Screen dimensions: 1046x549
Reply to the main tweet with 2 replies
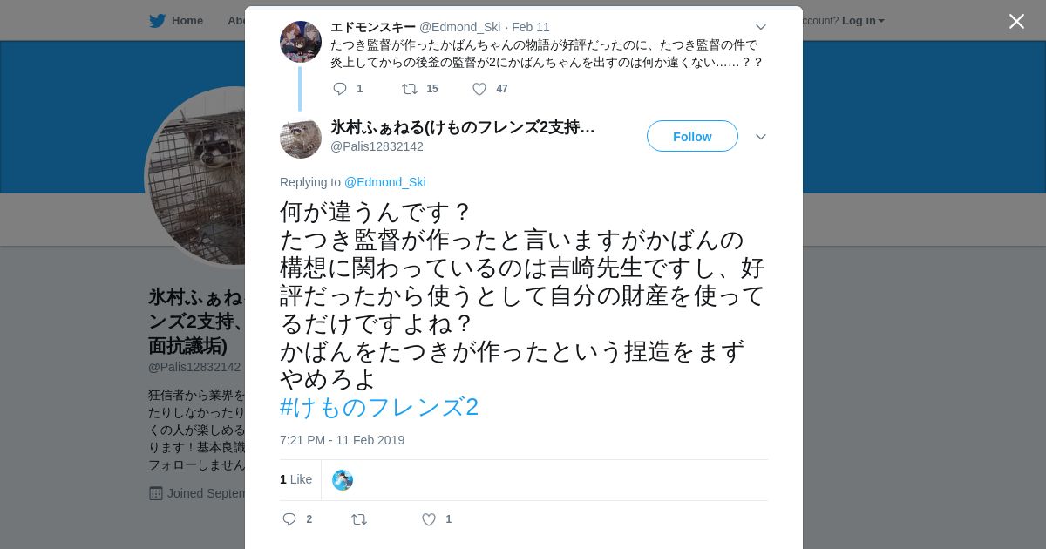coord(289,519)
